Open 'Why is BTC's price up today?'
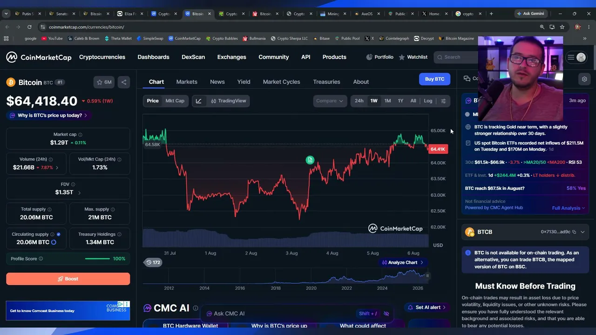The height and width of the screenshot is (335, 596). coord(48,115)
